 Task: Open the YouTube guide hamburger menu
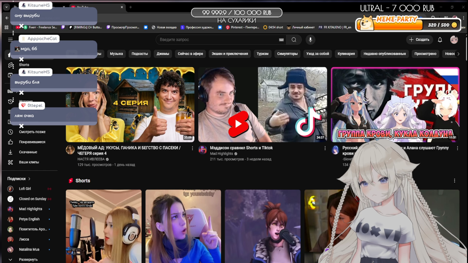pyautogui.click(x=10, y=39)
